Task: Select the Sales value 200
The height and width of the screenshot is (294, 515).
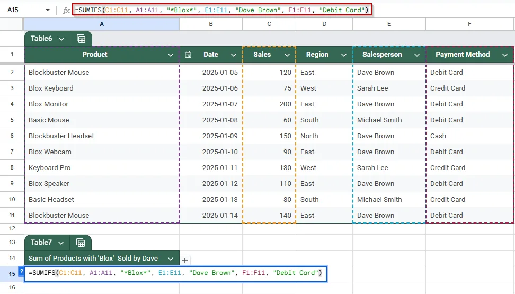Action: [269, 104]
